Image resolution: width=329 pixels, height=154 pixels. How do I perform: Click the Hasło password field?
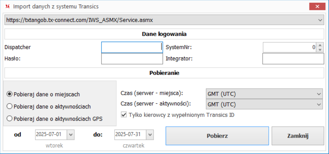132,59
